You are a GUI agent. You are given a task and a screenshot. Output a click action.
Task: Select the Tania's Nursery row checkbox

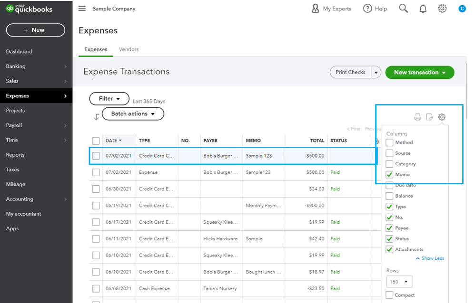pyautogui.click(x=96, y=288)
